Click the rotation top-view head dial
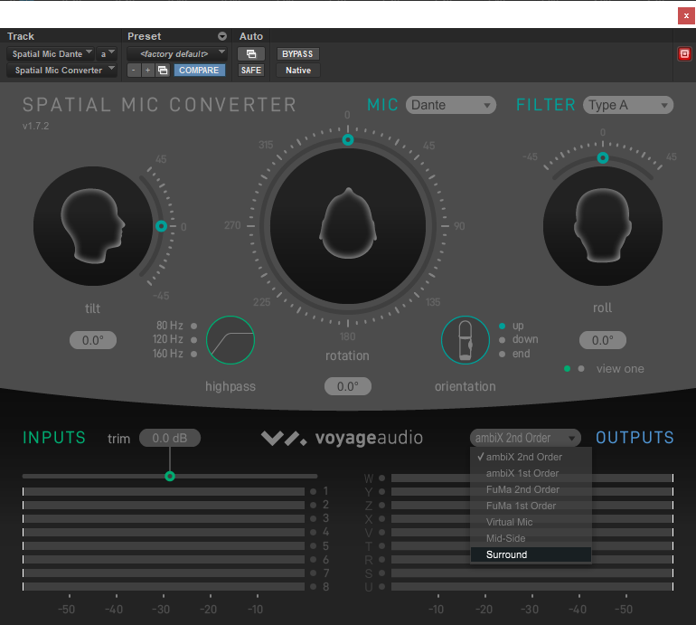Viewport: 696px width, 625px height. click(x=348, y=226)
